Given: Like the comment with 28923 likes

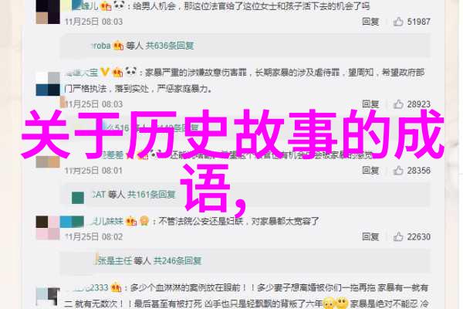Looking at the screenshot, I should (x=398, y=104).
